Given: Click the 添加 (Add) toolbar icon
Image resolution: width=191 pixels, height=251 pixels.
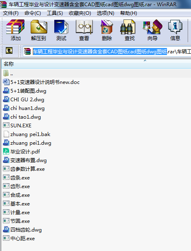Looking at the screenshot, I should 15,30.
